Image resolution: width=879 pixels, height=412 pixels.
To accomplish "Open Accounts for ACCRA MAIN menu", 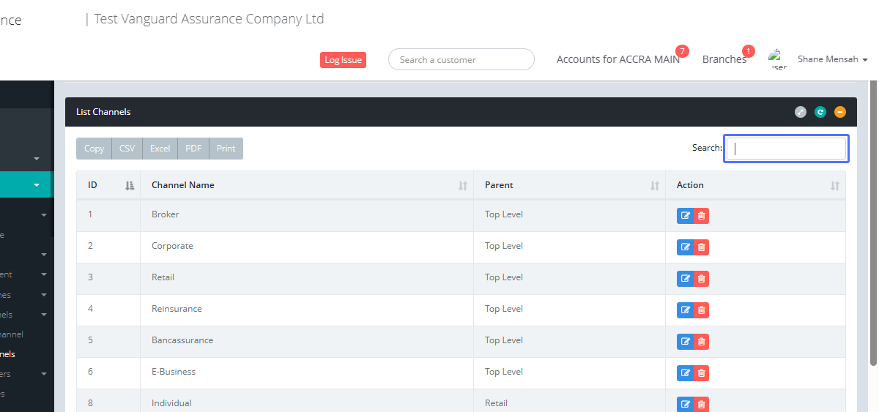I will [x=617, y=59].
